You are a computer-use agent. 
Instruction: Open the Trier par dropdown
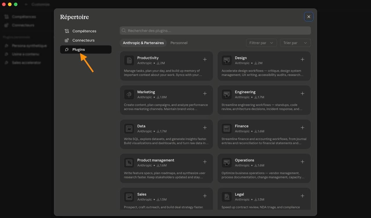[295, 43]
